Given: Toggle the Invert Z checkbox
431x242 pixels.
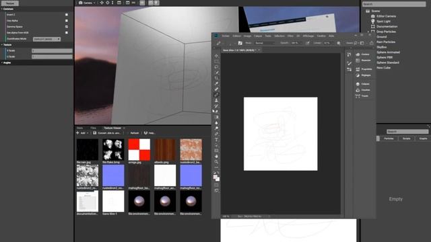Looking at the screenshot, I should click(67, 15).
